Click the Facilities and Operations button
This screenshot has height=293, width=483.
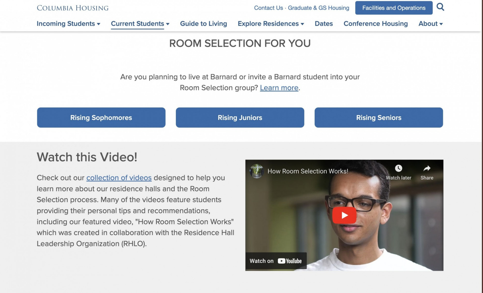tap(393, 8)
